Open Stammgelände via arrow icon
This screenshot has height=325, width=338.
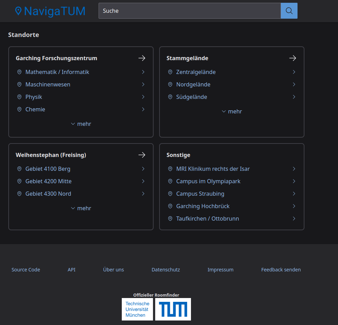tap(293, 58)
